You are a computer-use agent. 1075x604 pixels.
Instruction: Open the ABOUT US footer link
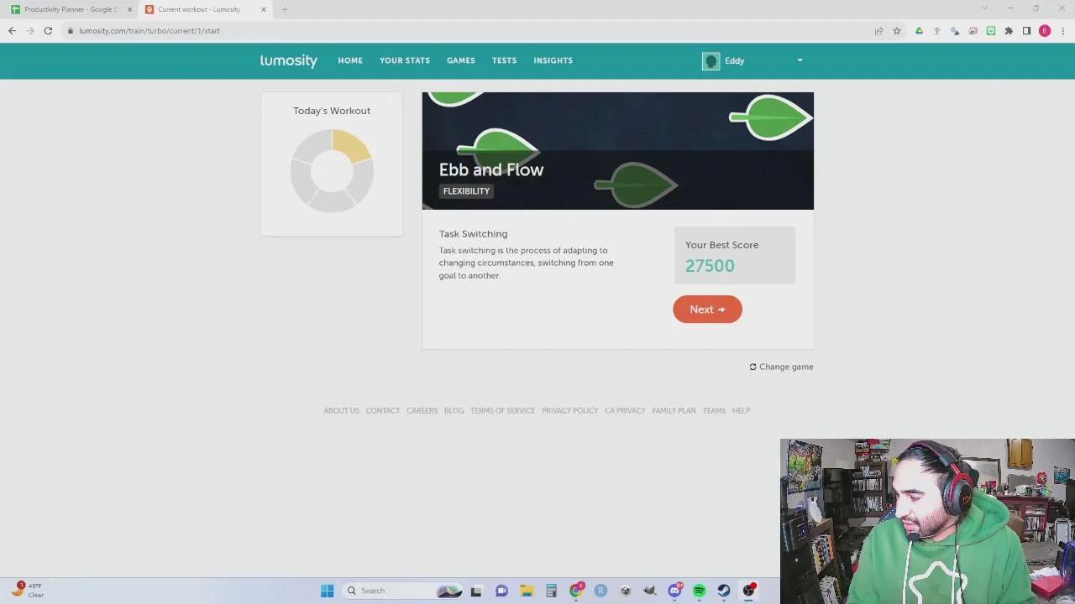[x=341, y=411]
